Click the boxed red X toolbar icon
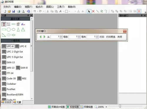Image resolution: width=147 pixels, height=109 pixels. pos(139,11)
